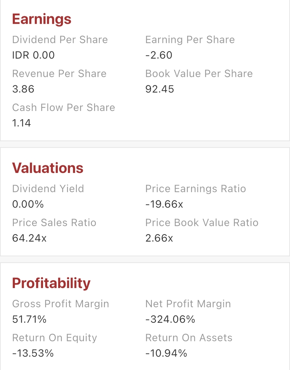Image resolution: width=290 pixels, height=370 pixels.
Task: Click the Cash Flow Per Share label
Action: [63, 108]
